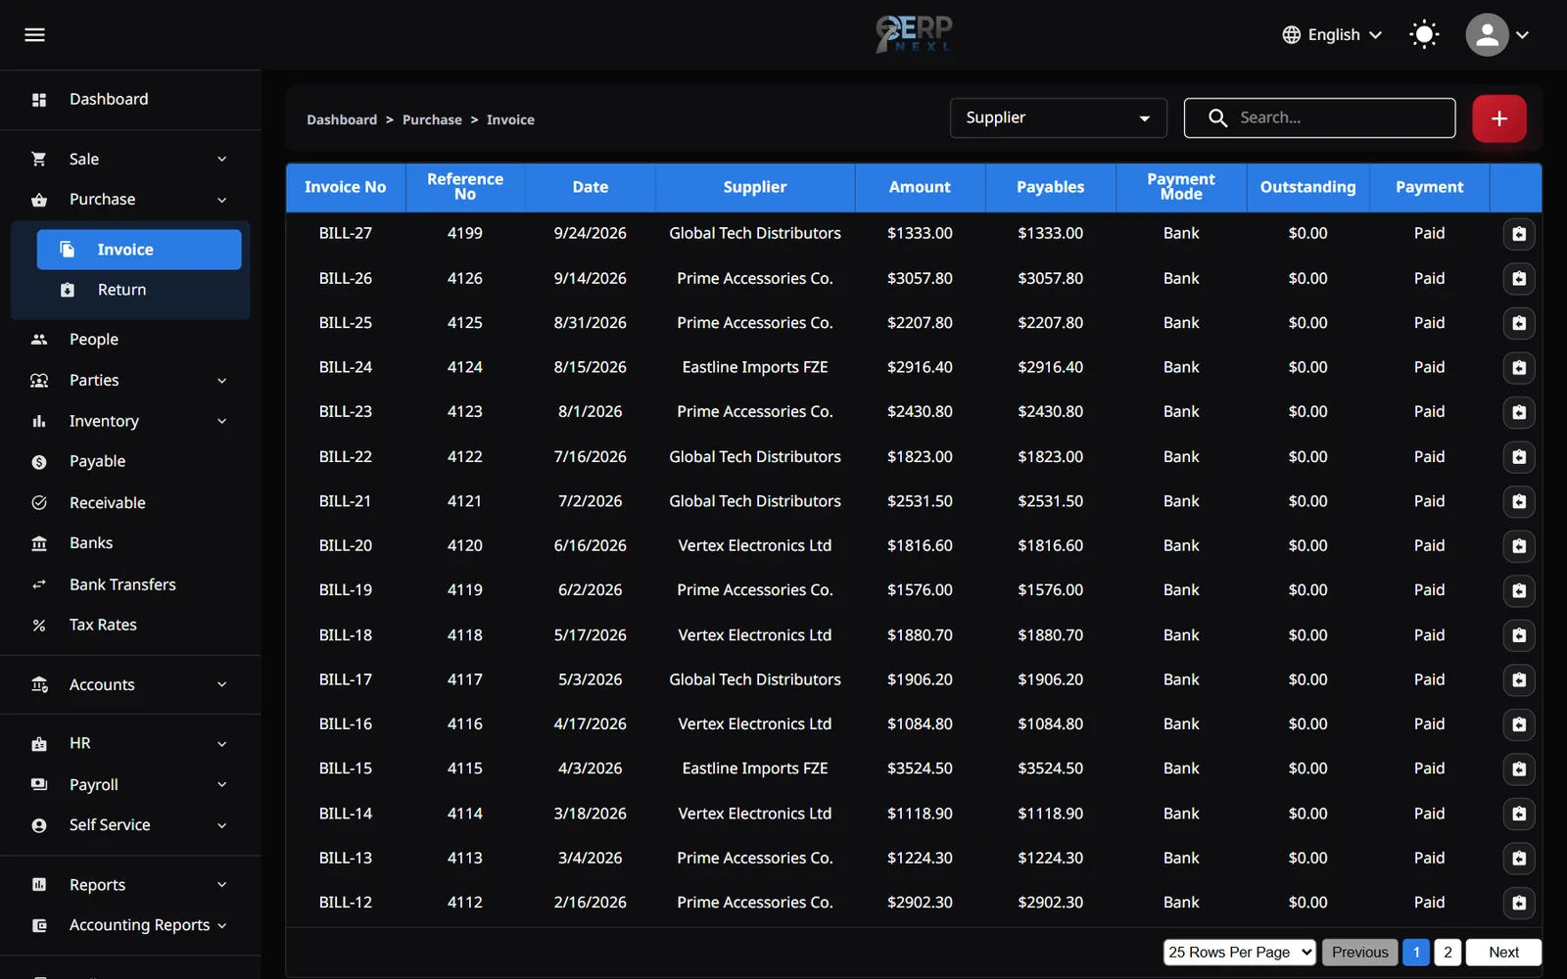Click the Accounting Reports icon
Viewport: 1567px width, 979px height.
[x=39, y=925]
